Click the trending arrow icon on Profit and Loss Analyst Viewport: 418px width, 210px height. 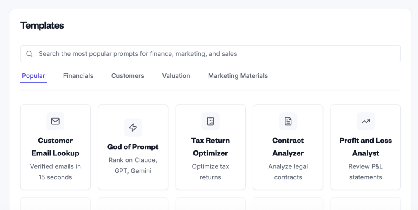coord(366,122)
